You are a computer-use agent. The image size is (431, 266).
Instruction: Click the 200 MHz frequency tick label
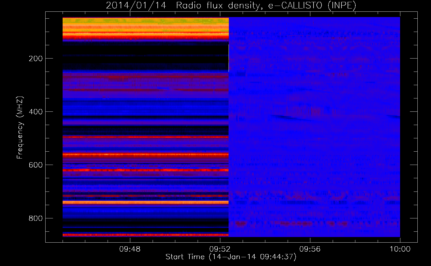click(x=36, y=59)
